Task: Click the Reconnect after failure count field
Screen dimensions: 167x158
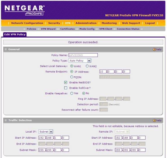Action: [x=104, y=110]
